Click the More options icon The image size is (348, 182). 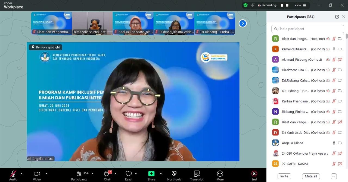click(x=220, y=174)
